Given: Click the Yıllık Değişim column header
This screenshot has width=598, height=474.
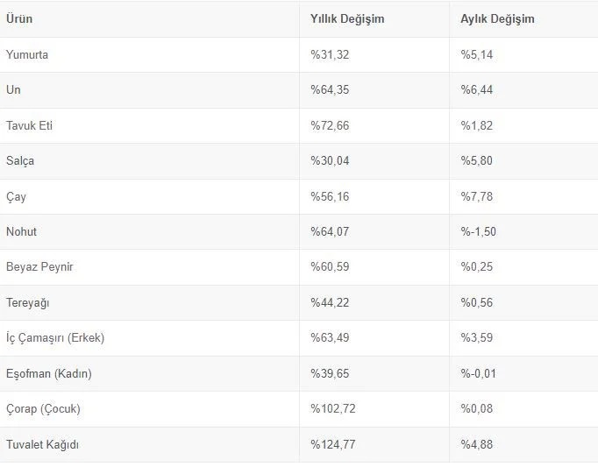Looking at the screenshot, I should coord(347,18).
